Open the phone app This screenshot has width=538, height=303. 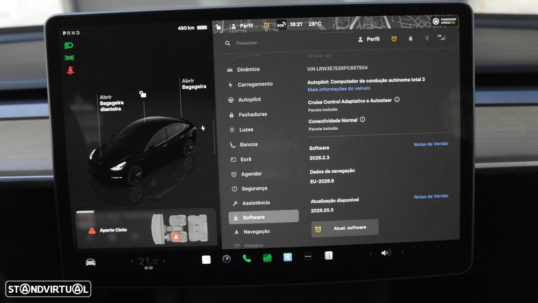click(247, 258)
